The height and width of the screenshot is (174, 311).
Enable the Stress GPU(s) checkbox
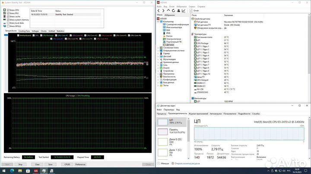pyautogui.click(x=8, y=26)
